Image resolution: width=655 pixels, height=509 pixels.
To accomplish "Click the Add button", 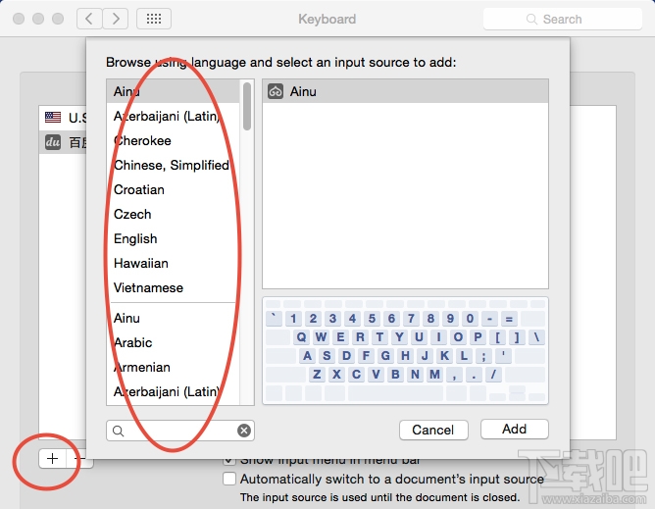I will coord(514,430).
